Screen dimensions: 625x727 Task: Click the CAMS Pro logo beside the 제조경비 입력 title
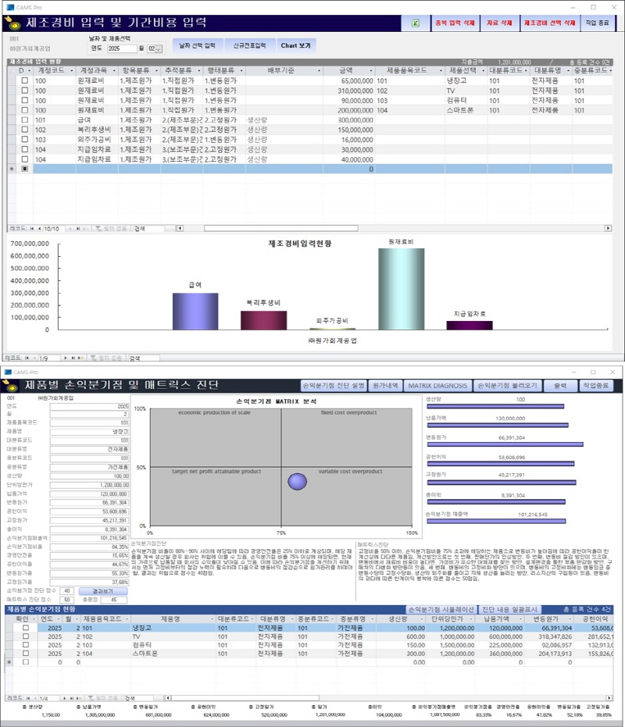pyautogui.click(x=12, y=23)
